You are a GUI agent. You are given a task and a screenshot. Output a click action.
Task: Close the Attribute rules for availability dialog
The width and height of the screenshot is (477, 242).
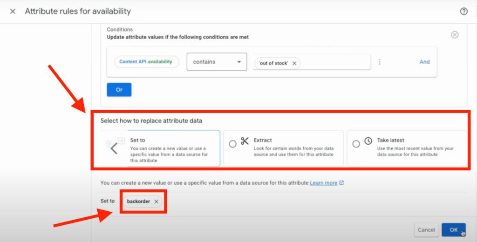point(13,12)
